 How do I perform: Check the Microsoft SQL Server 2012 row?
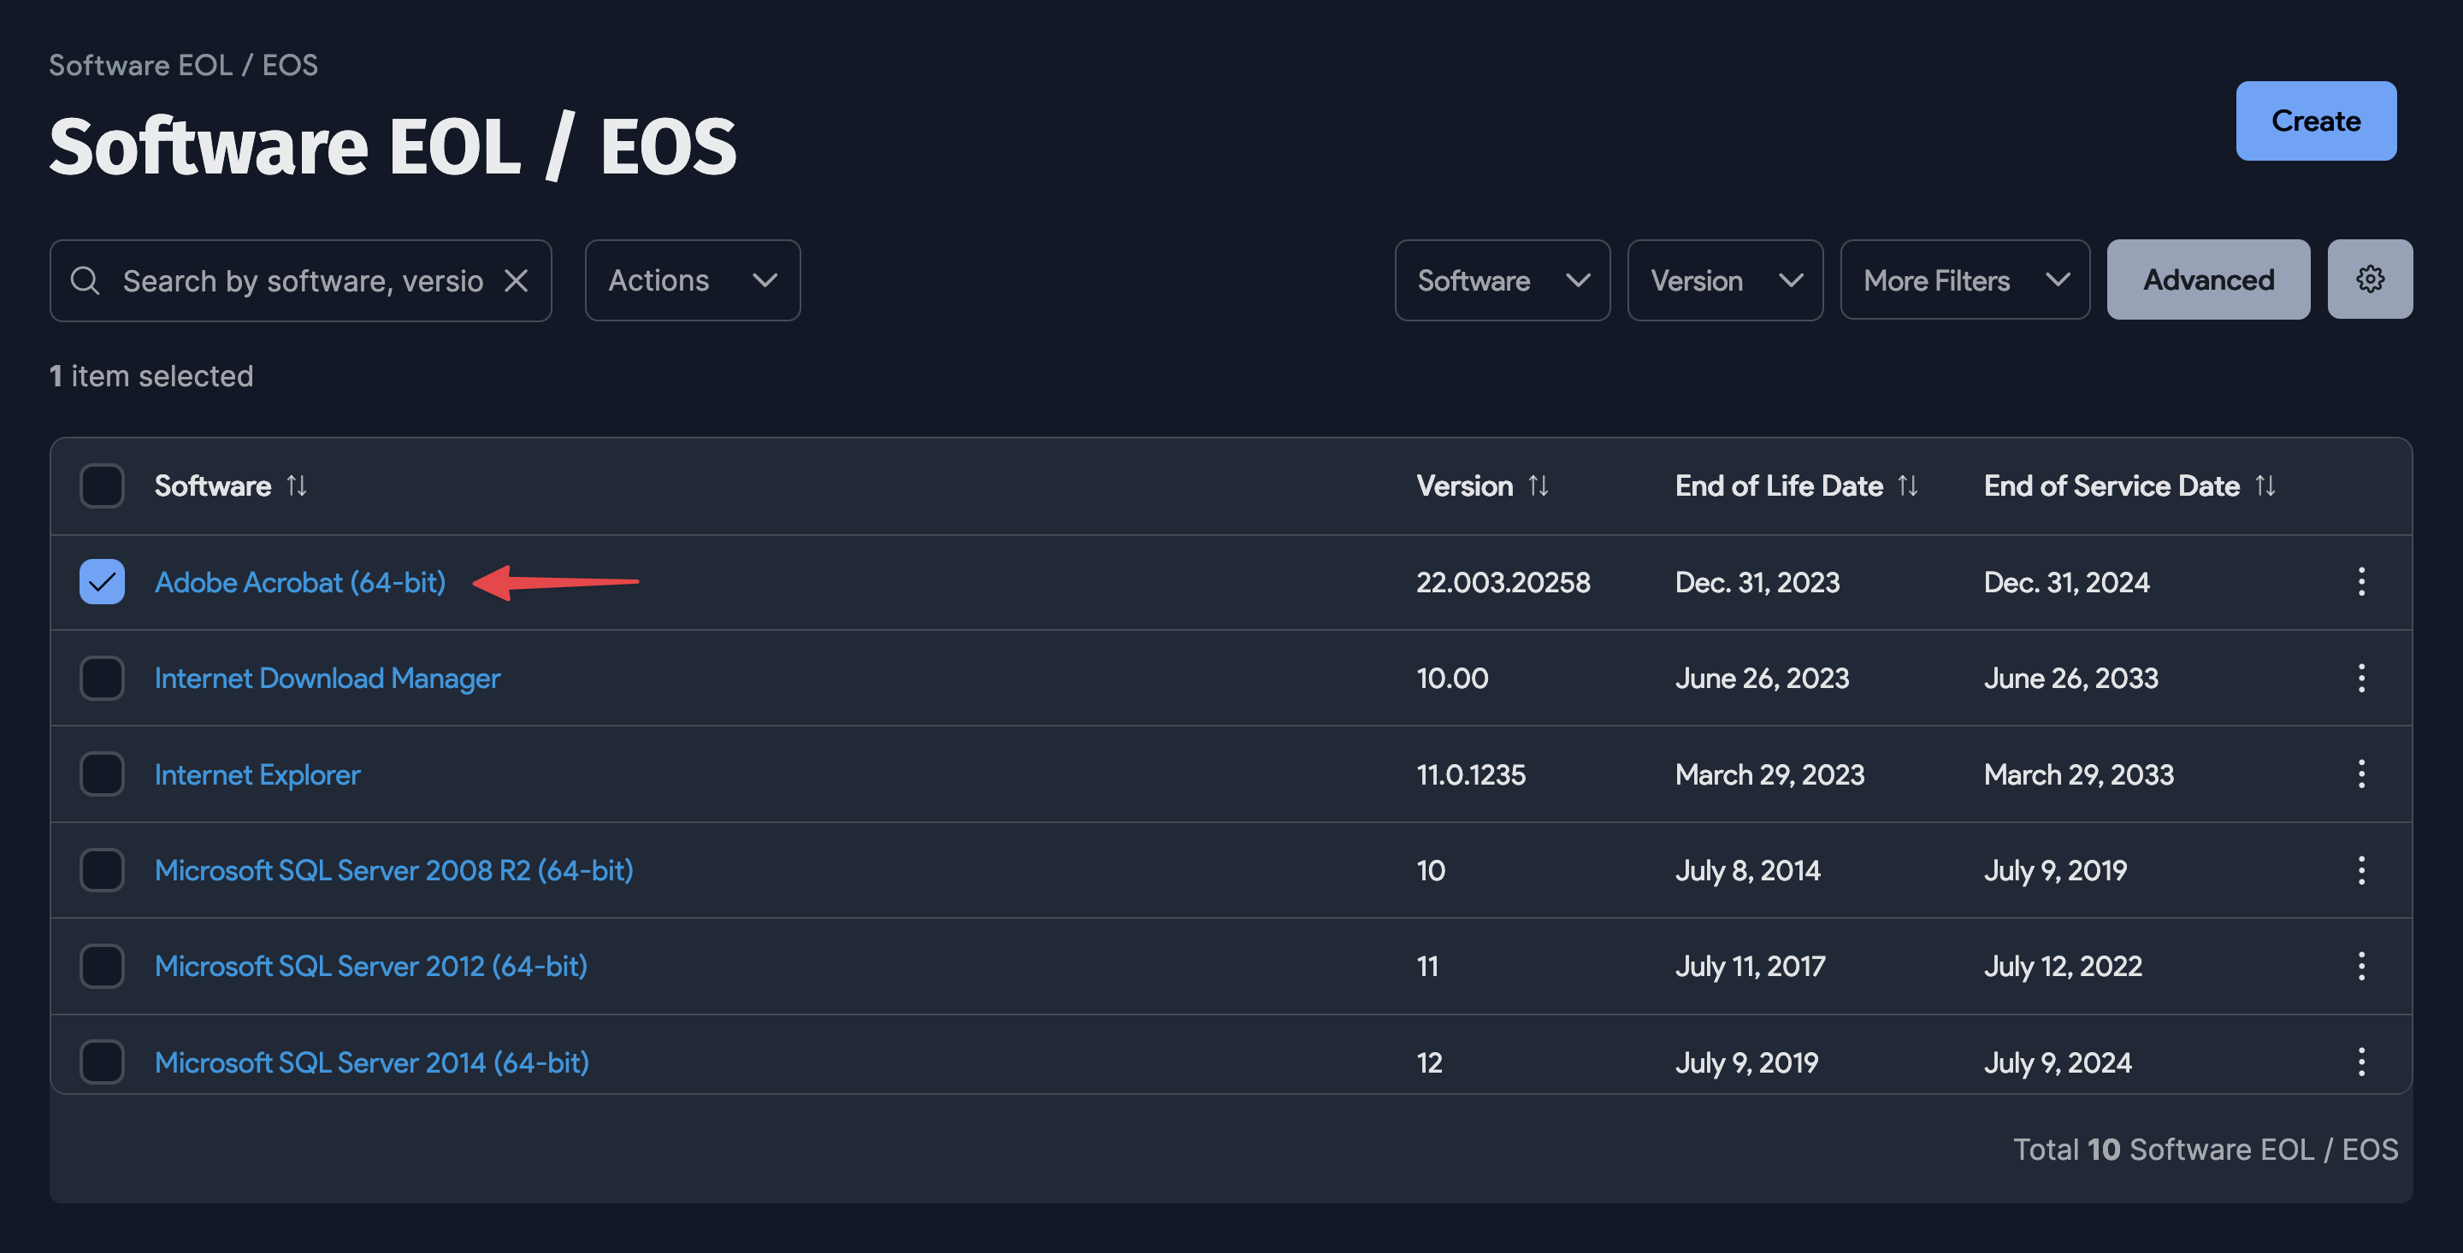102,967
